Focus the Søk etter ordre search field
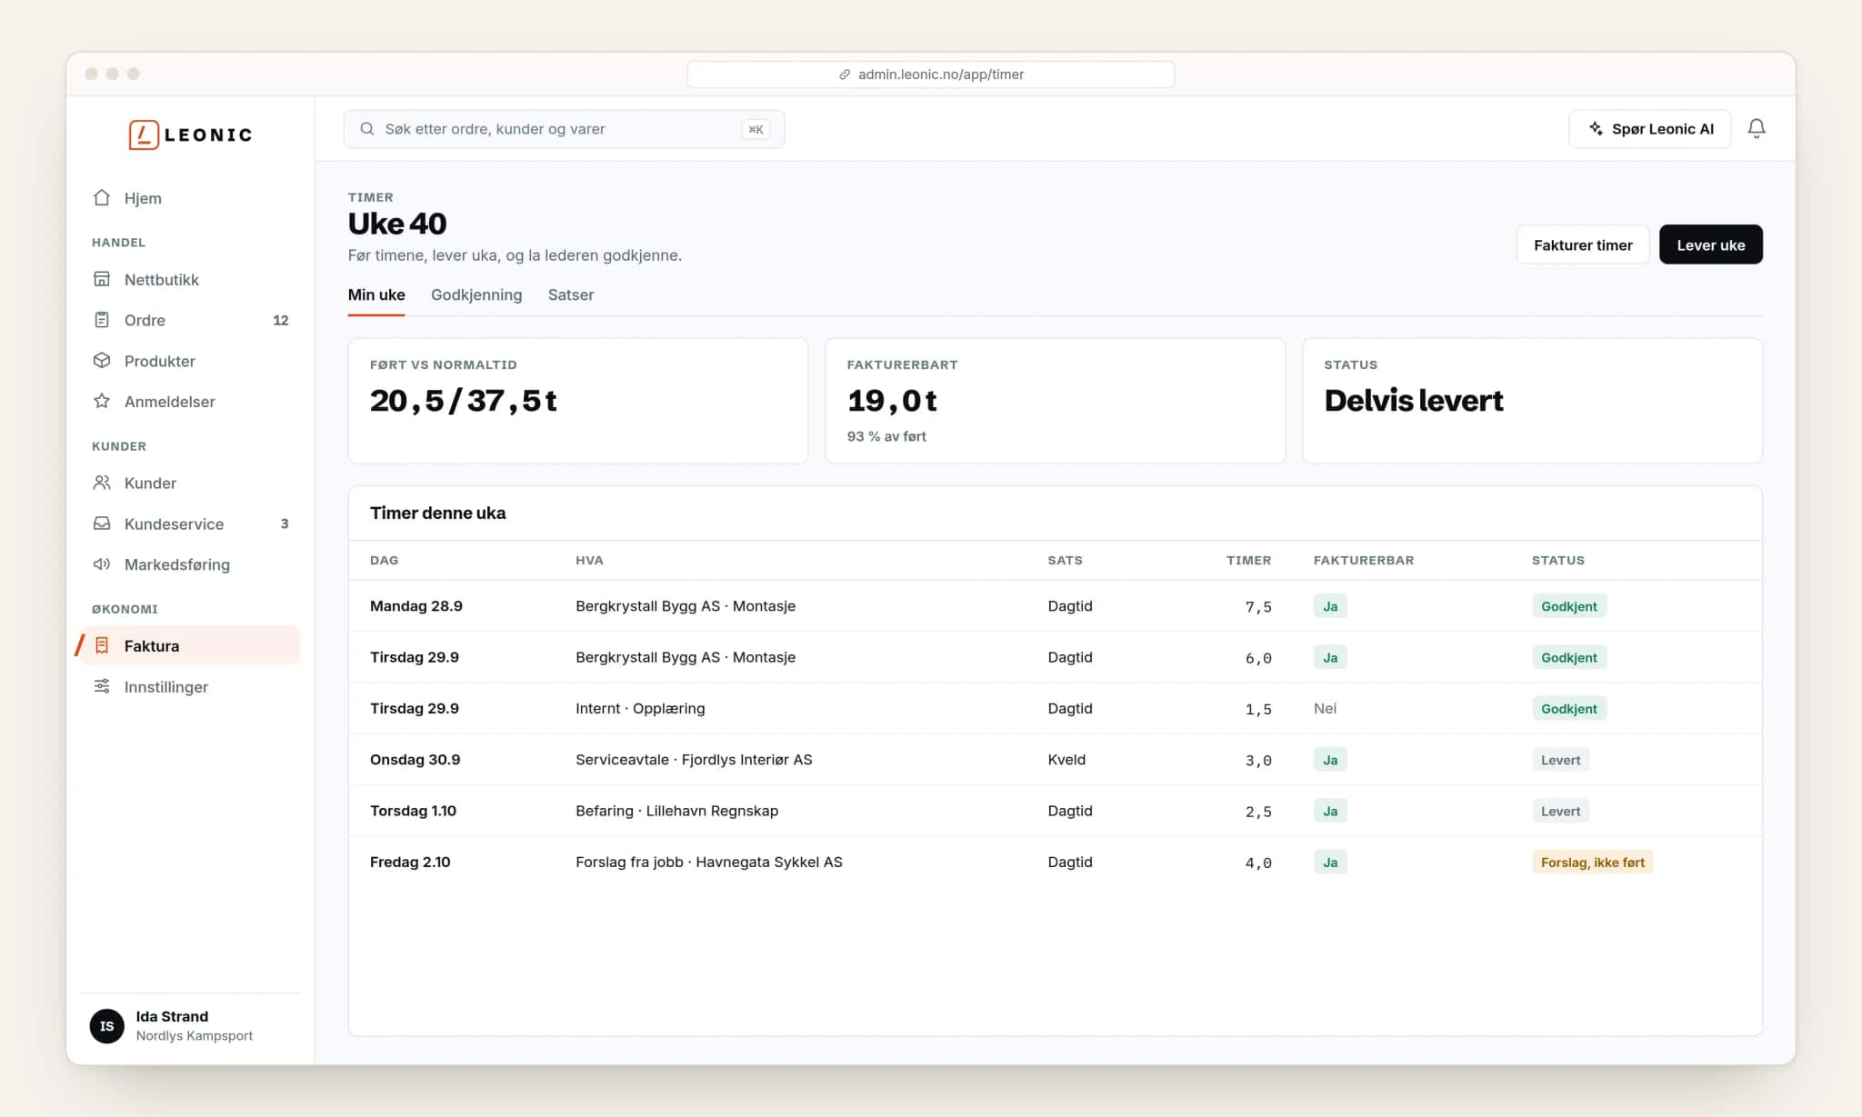The image size is (1862, 1117). pos(564,129)
